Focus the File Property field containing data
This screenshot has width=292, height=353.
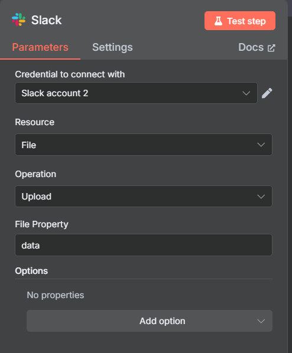144,245
